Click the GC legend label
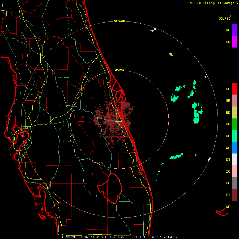Viewport: 239px width, 239px height. pyautogui.click(x=228, y=183)
